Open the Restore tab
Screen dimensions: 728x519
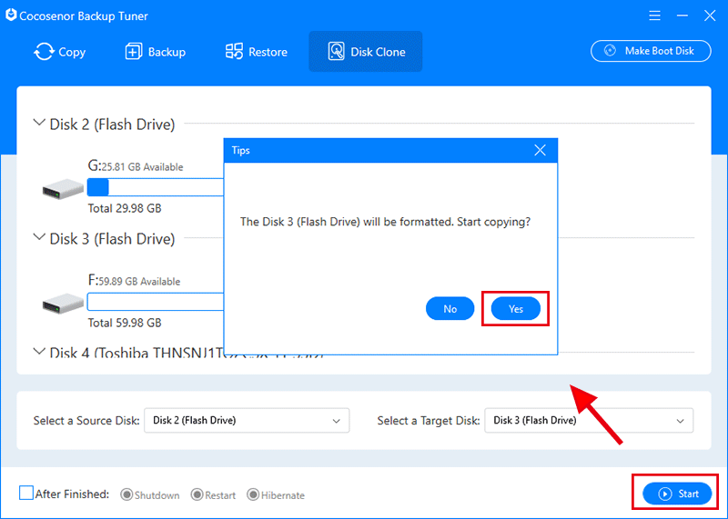256,52
